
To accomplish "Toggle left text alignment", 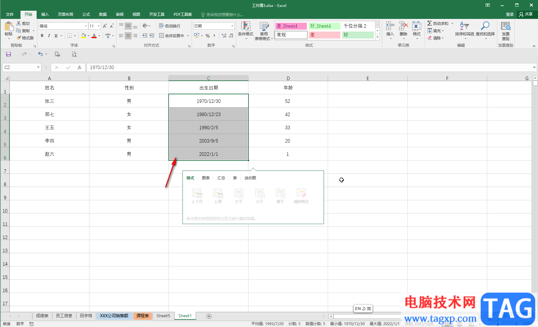I will coord(121,36).
